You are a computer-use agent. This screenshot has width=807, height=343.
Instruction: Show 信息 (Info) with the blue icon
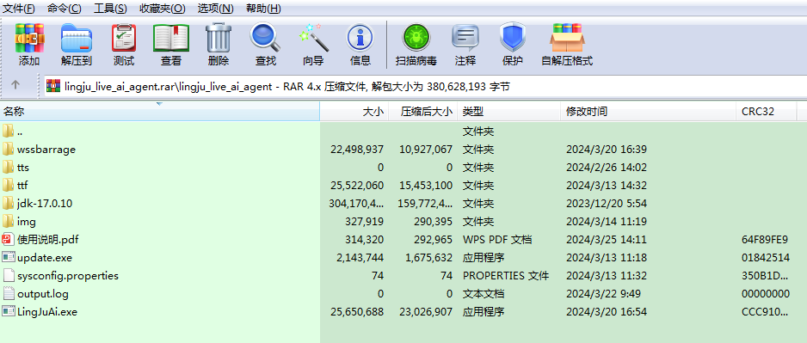(360, 38)
